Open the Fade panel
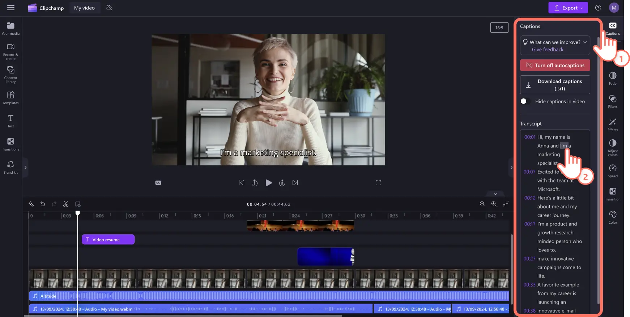This screenshot has width=630, height=317. coord(613,79)
